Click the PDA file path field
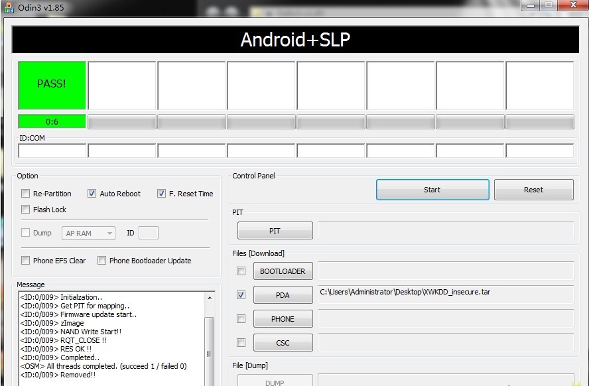 pos(446,294)
